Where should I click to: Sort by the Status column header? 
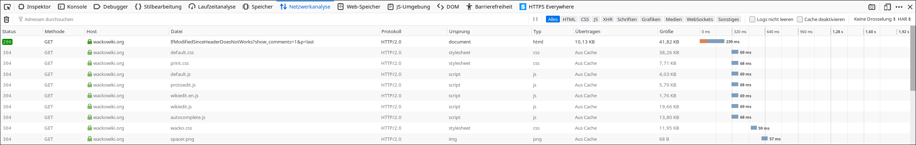(x=9, y=31)
